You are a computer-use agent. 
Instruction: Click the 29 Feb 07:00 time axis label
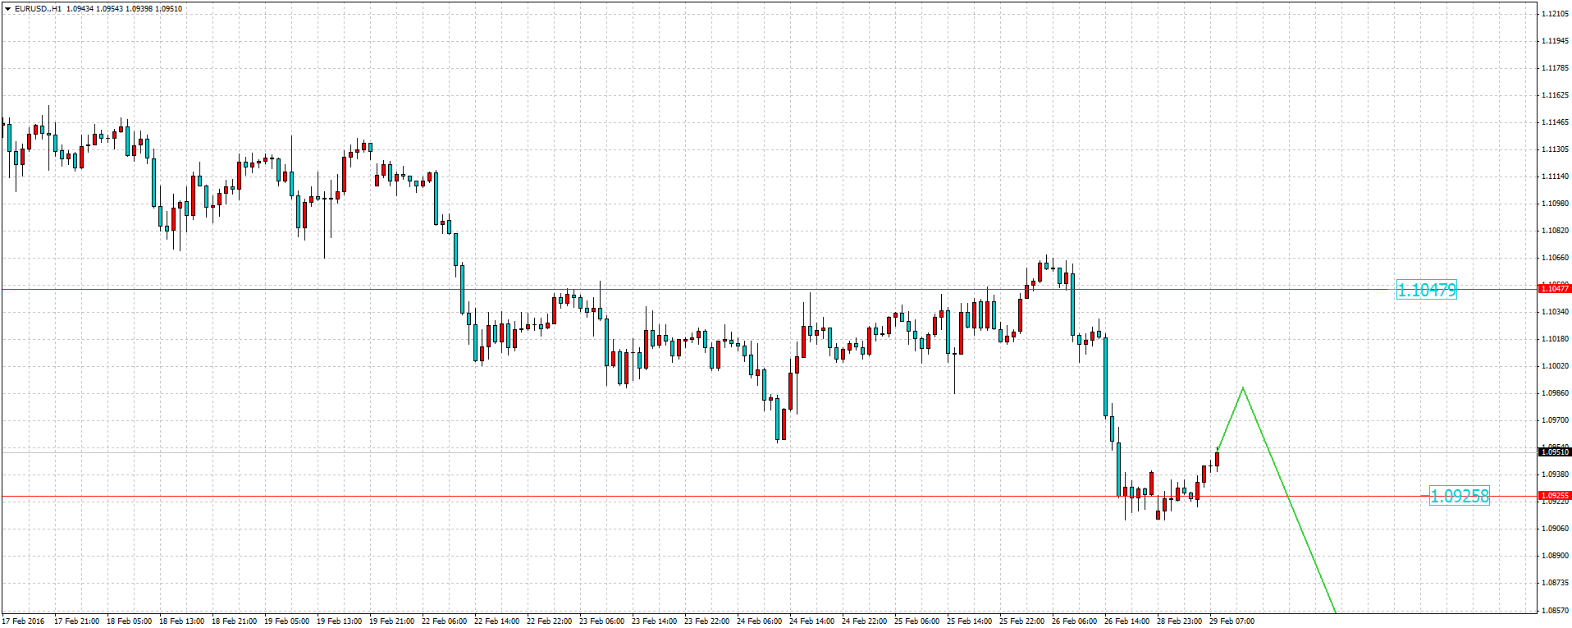pyautogui.click(x=1232, y=621)
